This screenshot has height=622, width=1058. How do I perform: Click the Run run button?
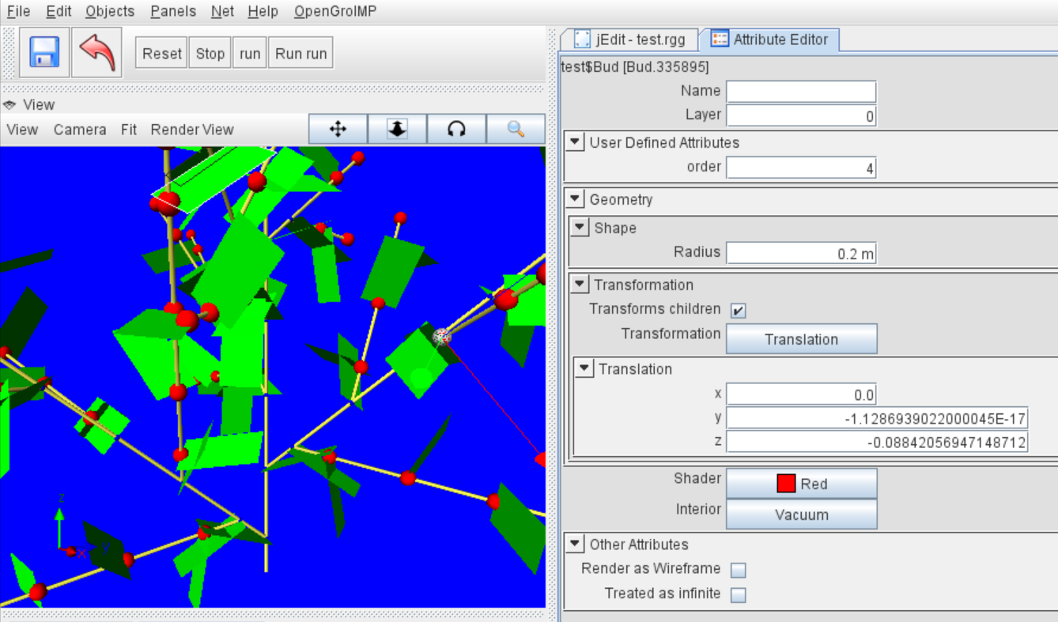pos(300,54)
